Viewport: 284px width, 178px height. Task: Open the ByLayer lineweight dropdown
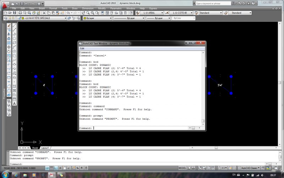coord(158,18)
